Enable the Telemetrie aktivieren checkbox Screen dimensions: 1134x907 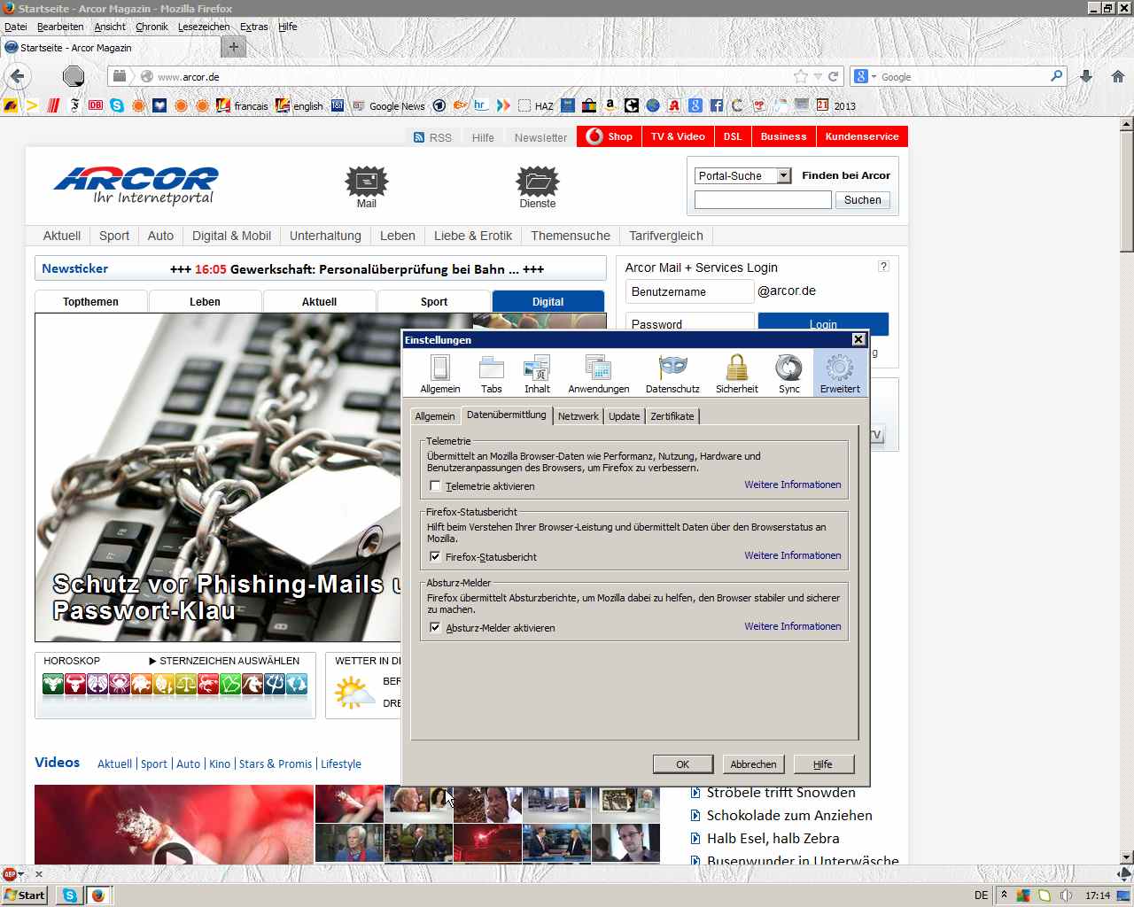435,486
